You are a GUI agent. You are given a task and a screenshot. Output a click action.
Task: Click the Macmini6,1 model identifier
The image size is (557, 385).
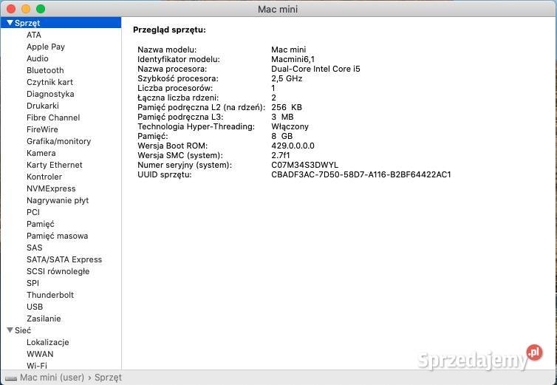[293, 59]
